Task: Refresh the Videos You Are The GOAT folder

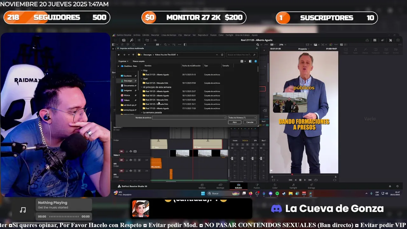Action: coord(222,55)
